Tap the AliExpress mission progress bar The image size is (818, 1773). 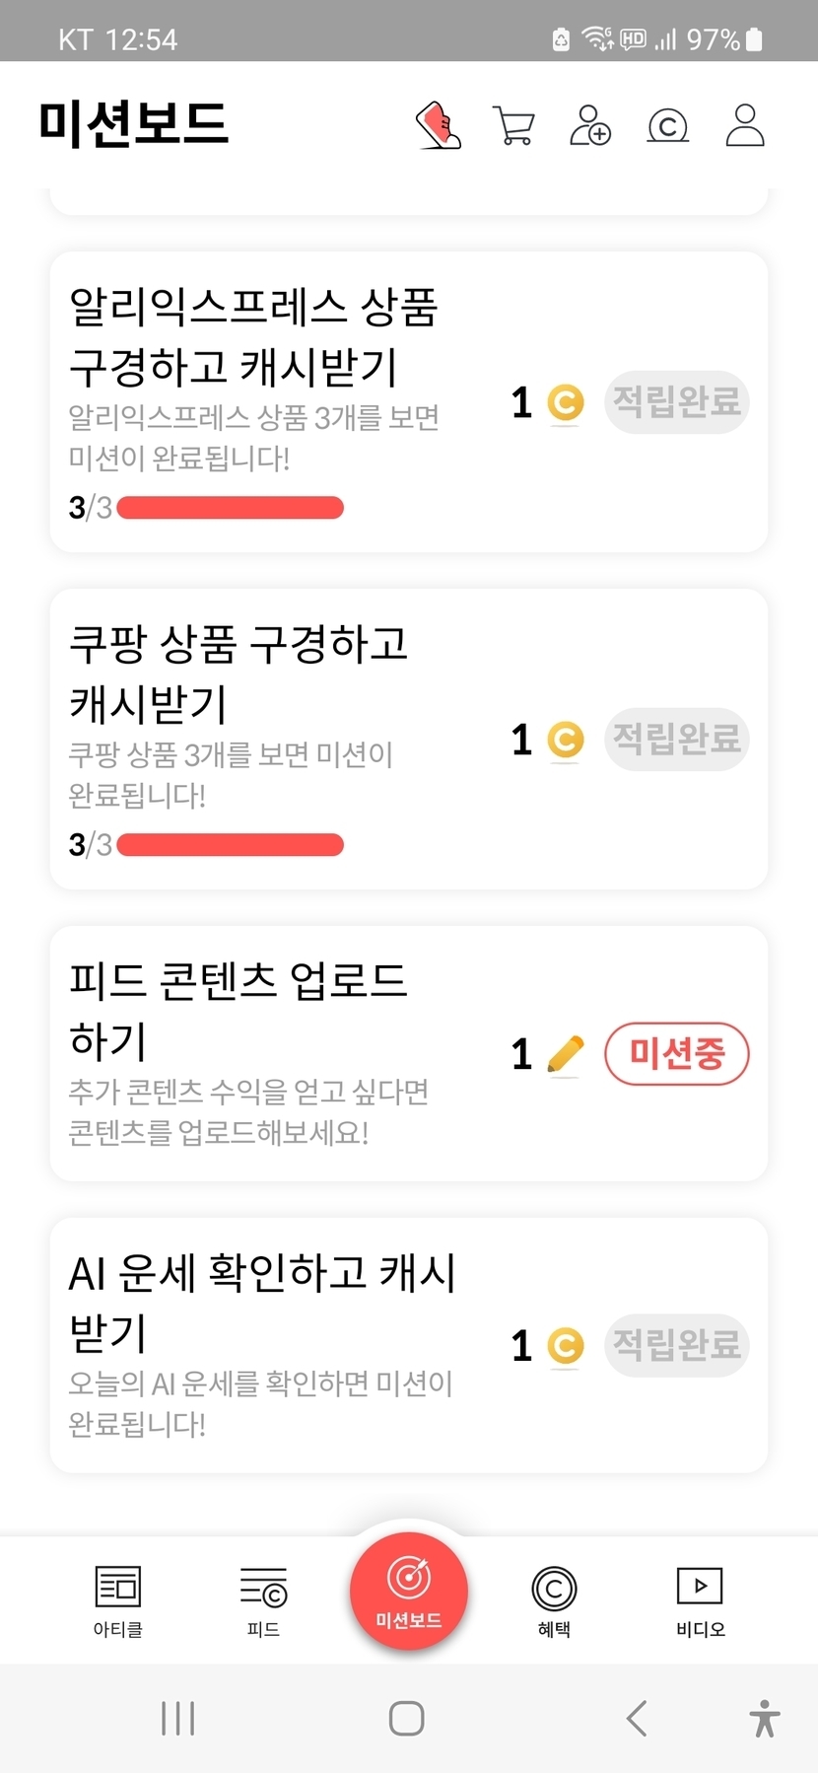(x=230, y=508)
